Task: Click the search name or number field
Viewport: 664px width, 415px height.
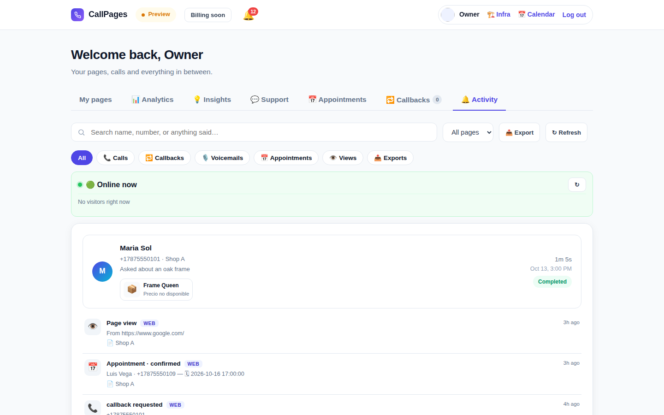Action: point(254,132)
